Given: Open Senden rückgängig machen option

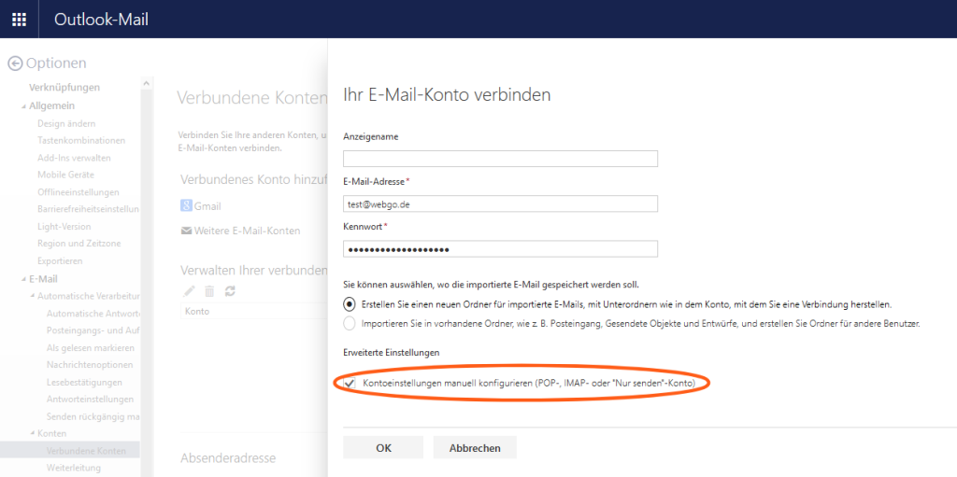Looking at the screenshot, I should pos(93,416).
